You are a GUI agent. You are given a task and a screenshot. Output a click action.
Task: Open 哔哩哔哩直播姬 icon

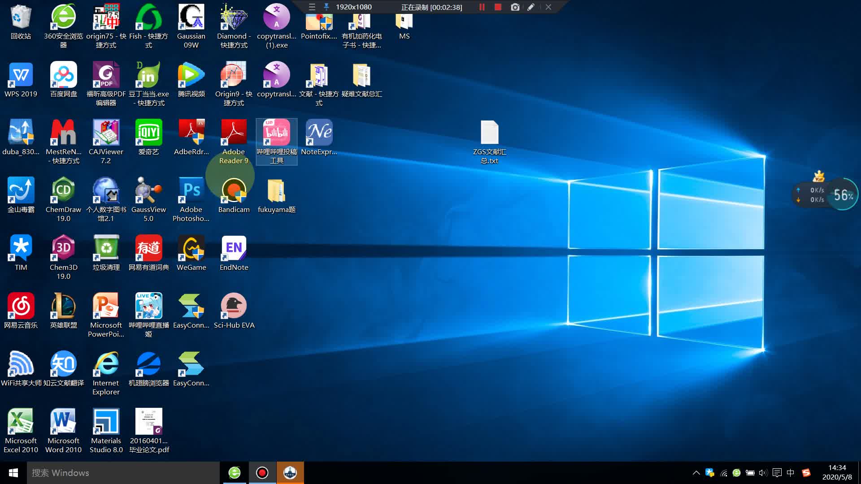[x=148, y=306]
